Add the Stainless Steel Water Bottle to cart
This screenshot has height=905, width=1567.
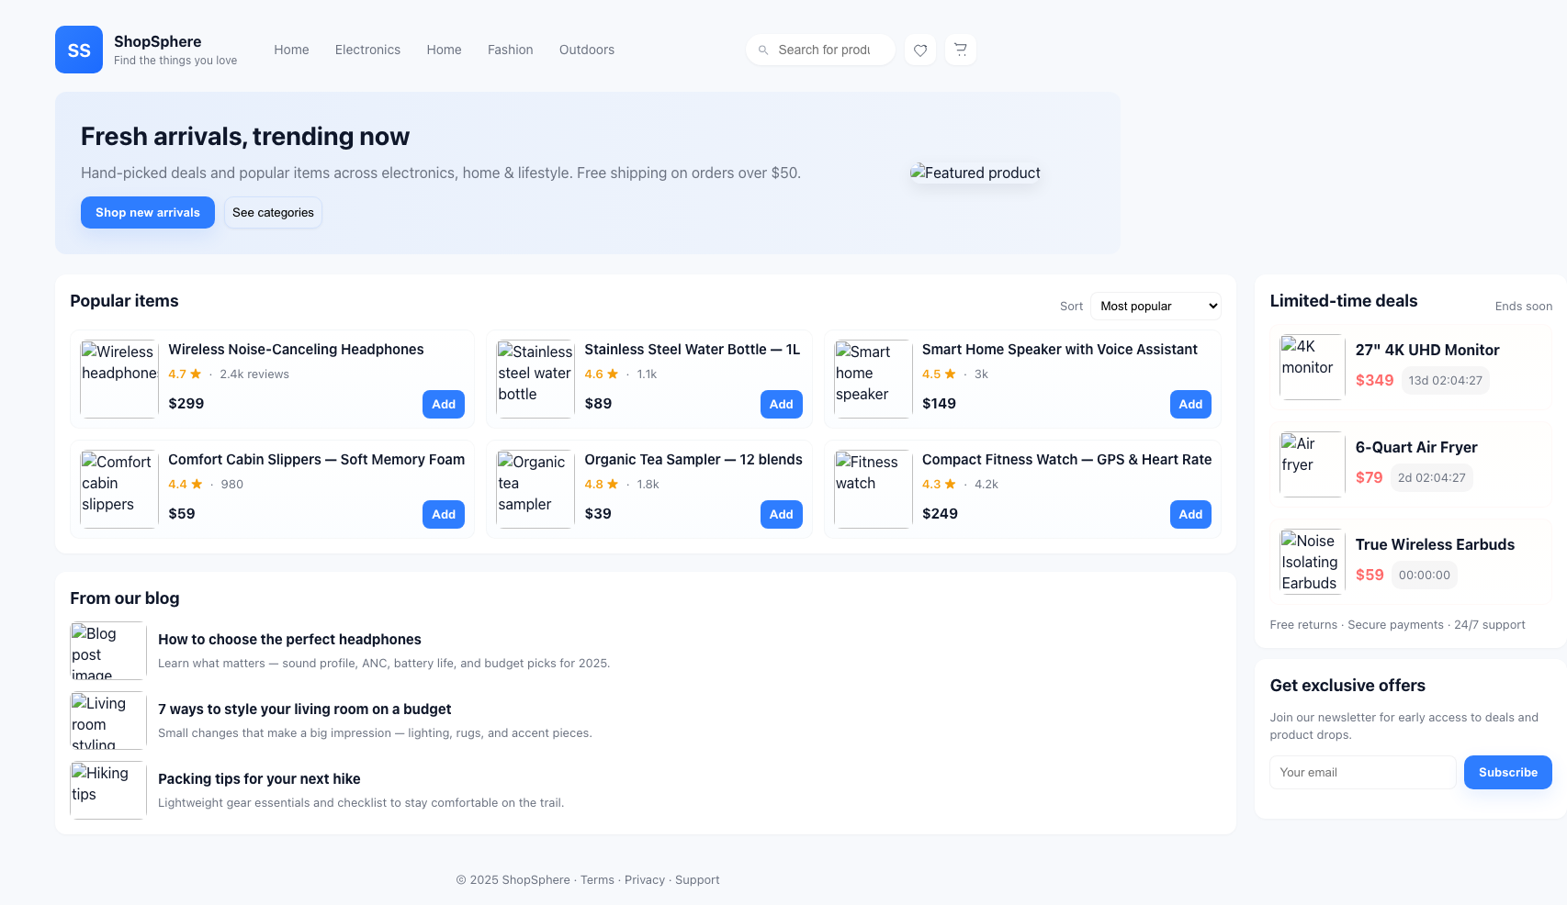781,404
